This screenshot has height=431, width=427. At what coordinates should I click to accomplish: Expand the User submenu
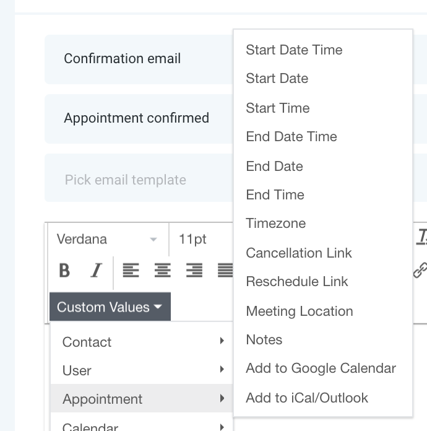tap(142, 370)
